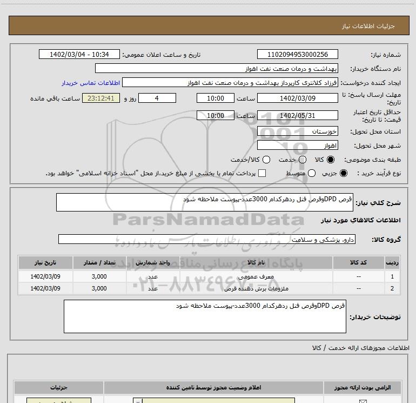
Task: Click the price validity date 1402/05/31 field
Action: pyautogui.click(x=297, y=116)
